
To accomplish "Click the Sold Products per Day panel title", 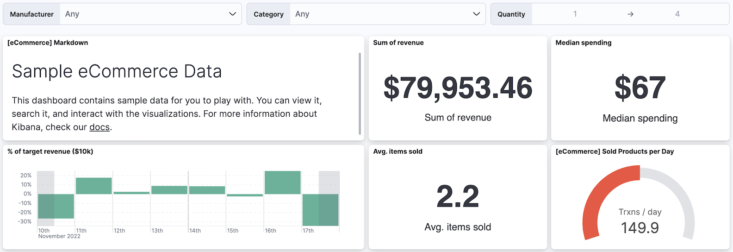I will [x=615, y=151].
